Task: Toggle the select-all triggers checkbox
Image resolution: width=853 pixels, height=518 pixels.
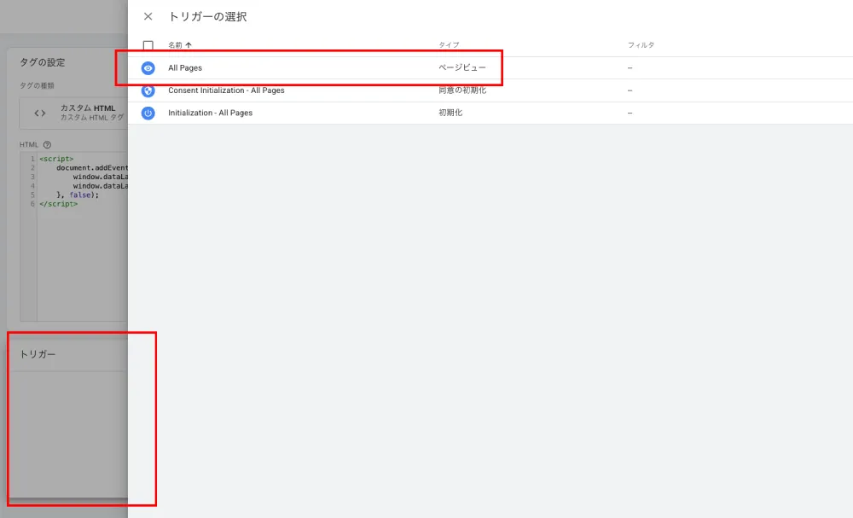Action: click(x=148, y=45)
